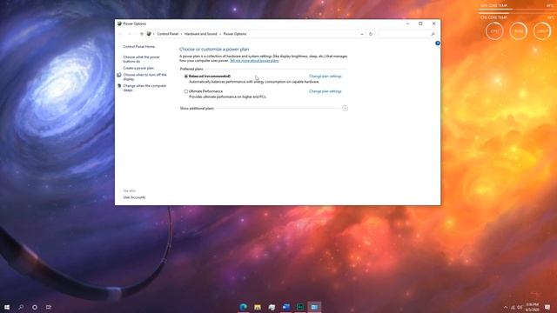Open User Accounts under See also
The image size is (557, 313).
click(x=134, y=197)
